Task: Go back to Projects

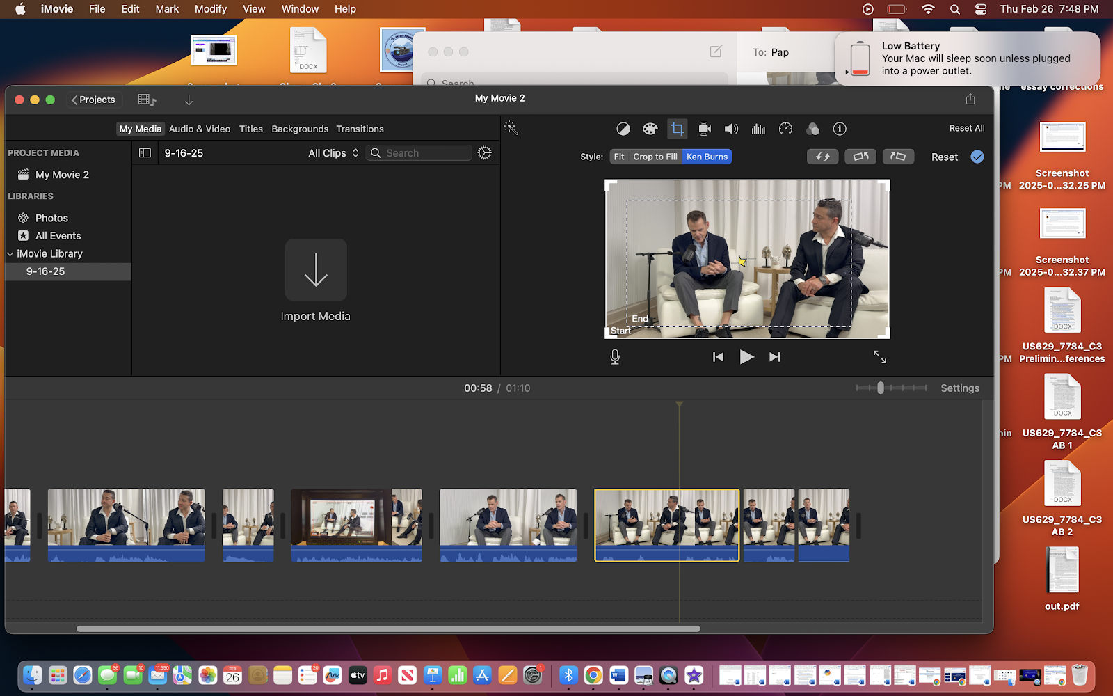Action: pos(94,100)
